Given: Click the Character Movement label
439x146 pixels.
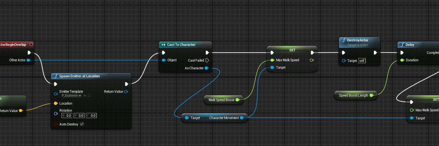Looking at the screenshot, I should coord(224,118).
